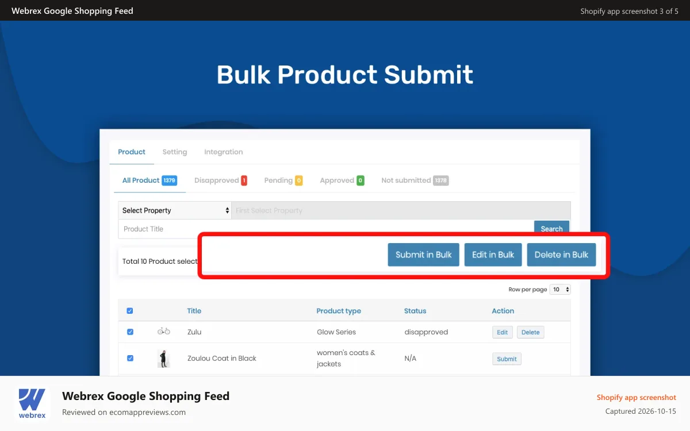The width and height of the screenshot is (690, 431).
Task: Click the women's coats & jackets cell
Action: (346, 358)
